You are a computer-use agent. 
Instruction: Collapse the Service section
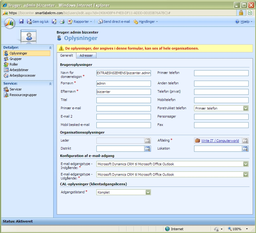(x=50, y=84)
